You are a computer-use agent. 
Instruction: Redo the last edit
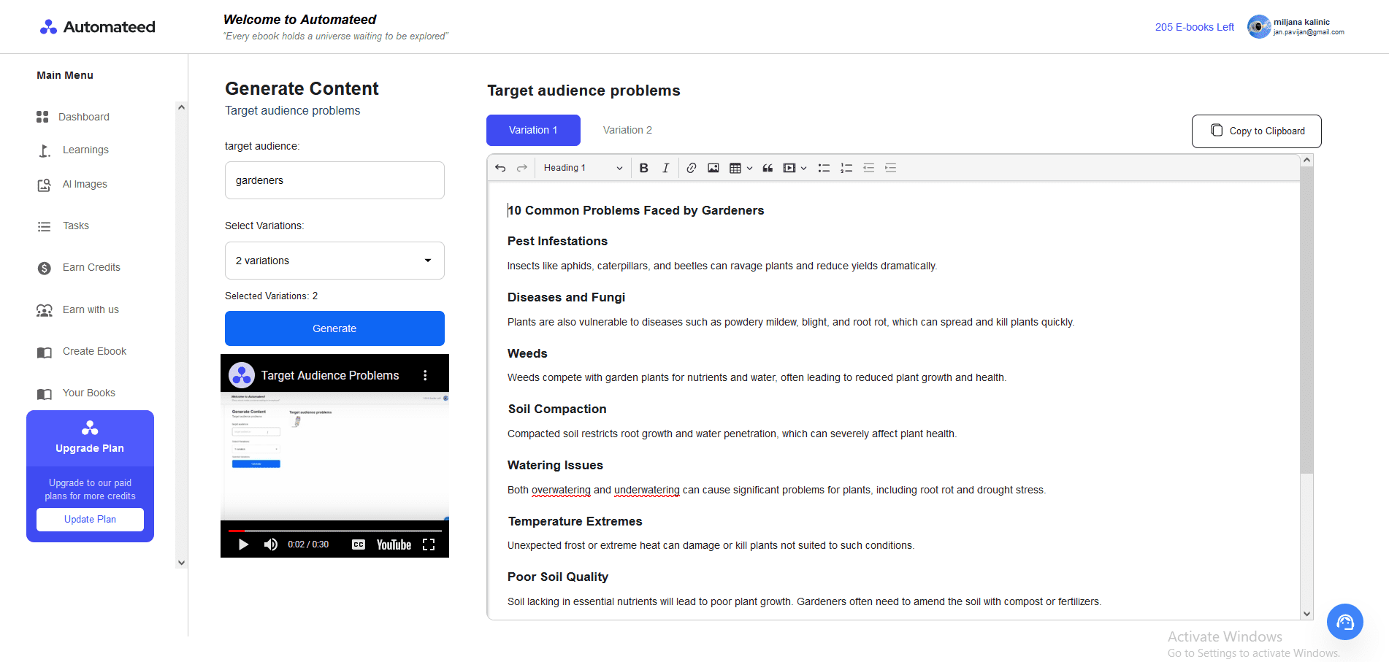(x=521, y=168)
